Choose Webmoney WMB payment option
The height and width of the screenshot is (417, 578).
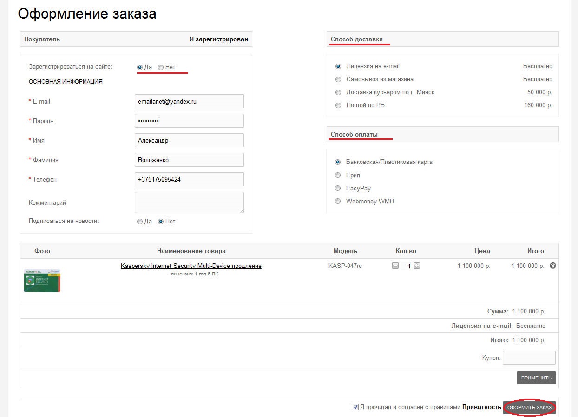(x=338, y=201)
